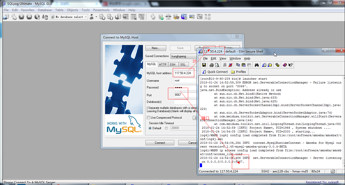Viewport: 345px width, 185px height.
Task: Click the Copy icon in SSH Secure Shell
Action: 238,65
